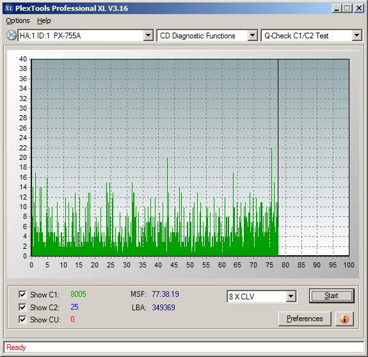Toggle the Show C1 checkbox

pyautogui.click(x=22, y=294)
